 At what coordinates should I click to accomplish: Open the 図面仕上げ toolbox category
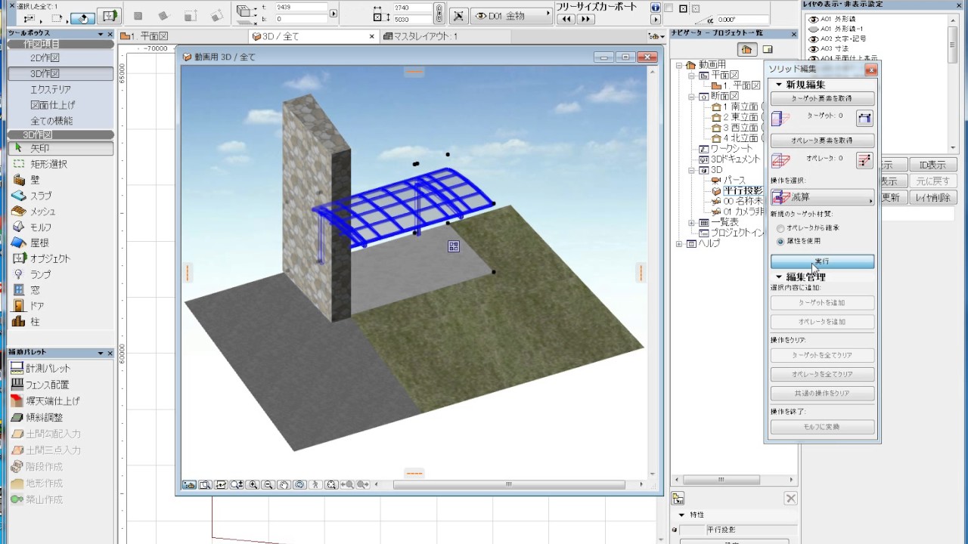tap(60, 105)
